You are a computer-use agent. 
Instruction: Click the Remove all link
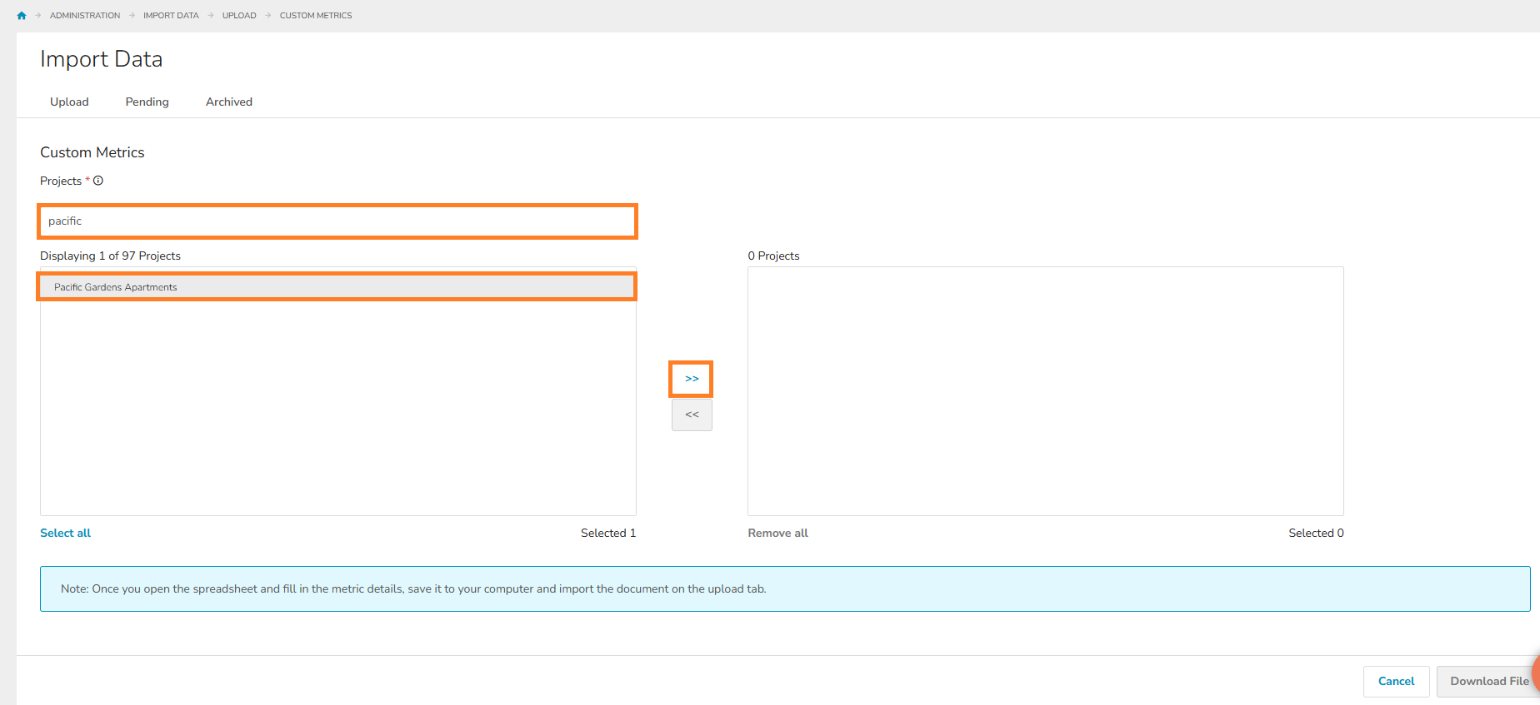(x=777, y=533)
